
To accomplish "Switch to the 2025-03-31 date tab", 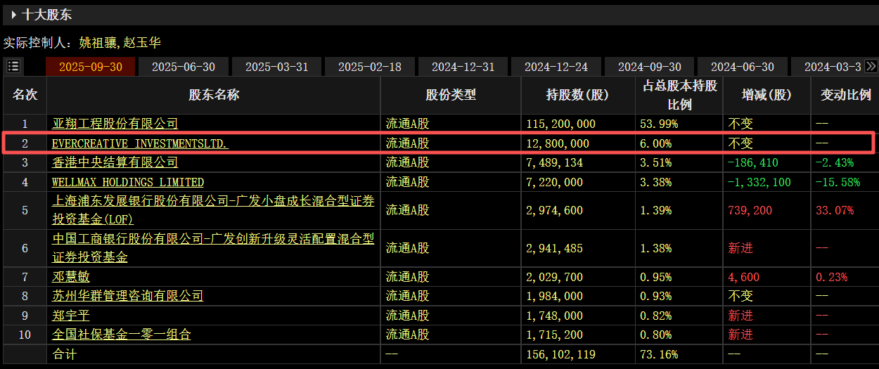I will coord(276,67).
